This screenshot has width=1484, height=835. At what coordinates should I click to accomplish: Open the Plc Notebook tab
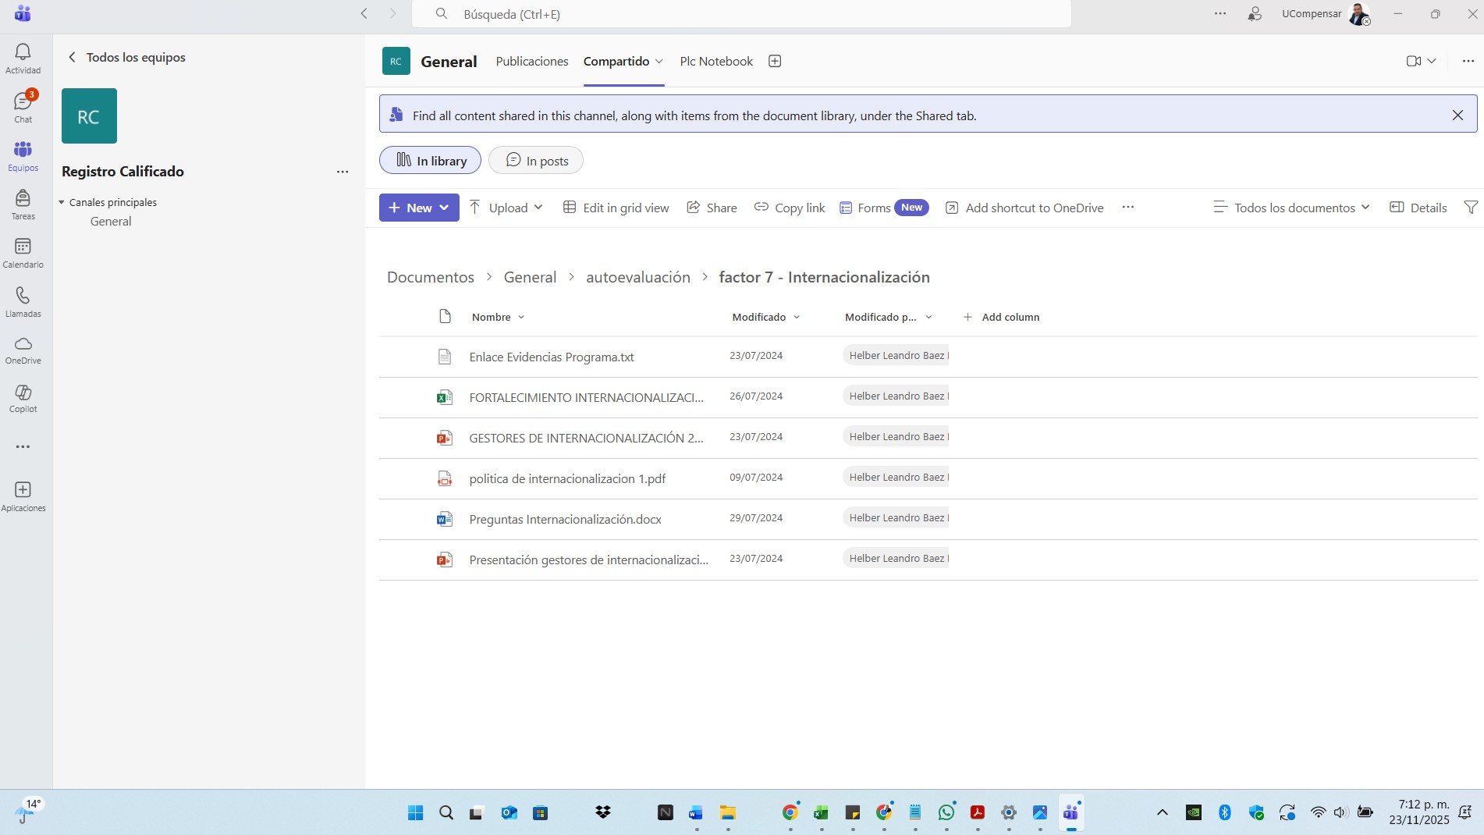715,61
